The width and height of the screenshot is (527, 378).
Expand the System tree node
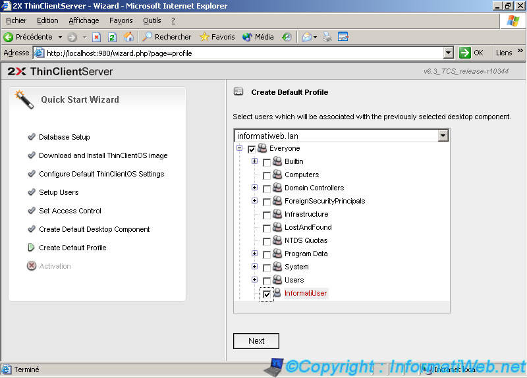pyautogui.click(x=254, y=266)
